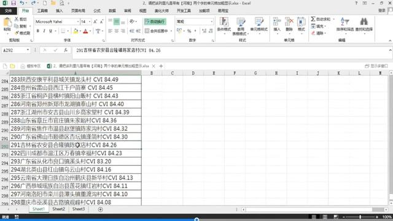Screen dimensions: 393x221
Task: Click the Fill (填充) button
Action: coord(318,26)
